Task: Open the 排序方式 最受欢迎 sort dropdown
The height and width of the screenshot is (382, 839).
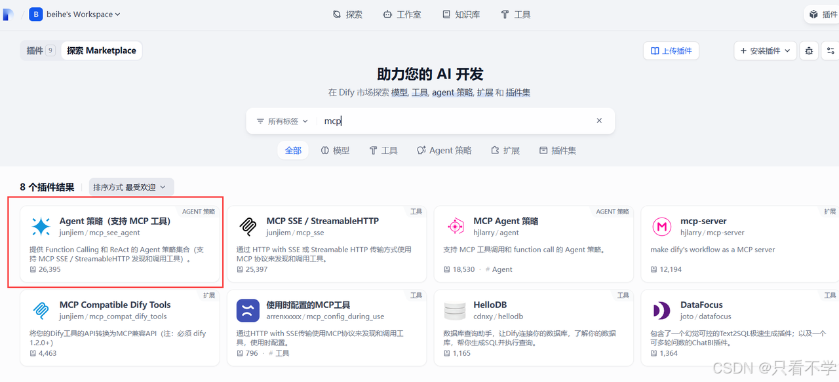Action: (132, 187)
